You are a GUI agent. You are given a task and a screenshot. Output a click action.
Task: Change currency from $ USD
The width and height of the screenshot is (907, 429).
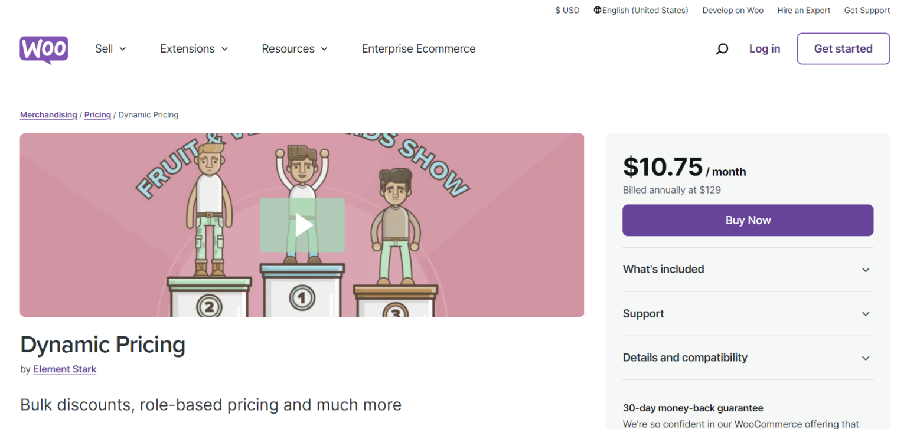coord(567,10)
